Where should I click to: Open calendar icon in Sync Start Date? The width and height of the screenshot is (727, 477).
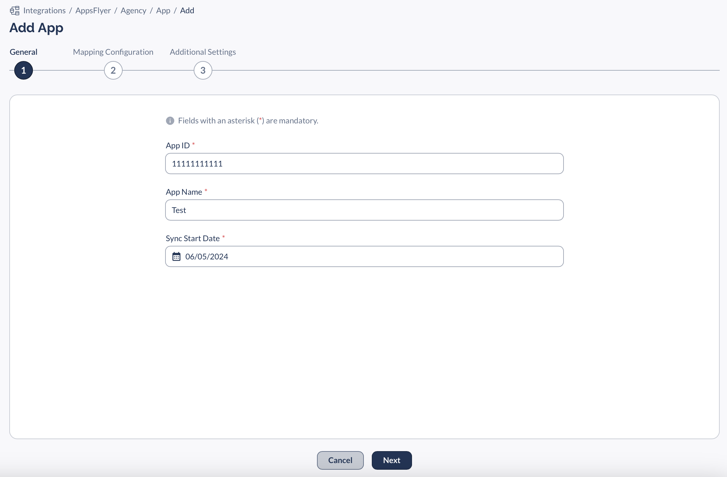pyautogui.click(x=176, y=256)
